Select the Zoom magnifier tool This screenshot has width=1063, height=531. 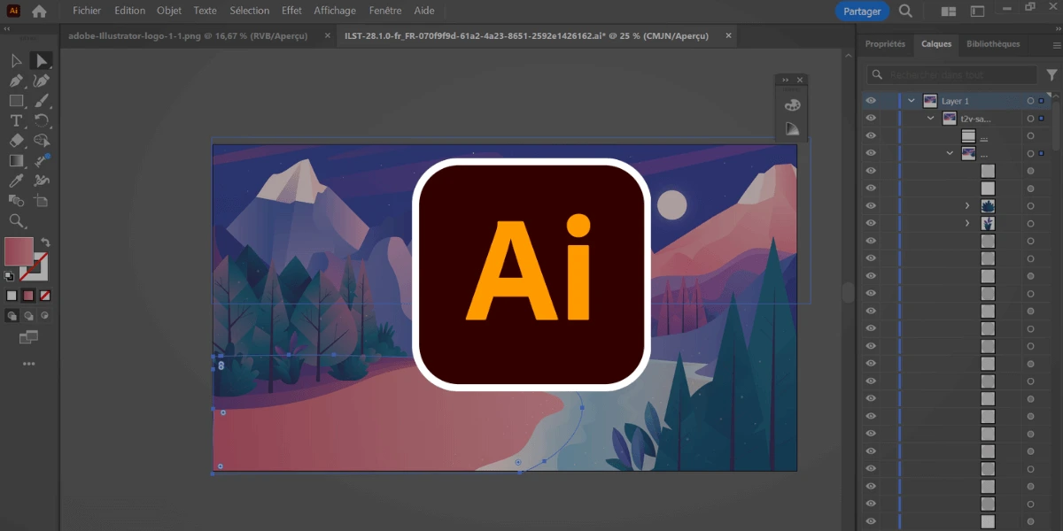click(16, 220)
